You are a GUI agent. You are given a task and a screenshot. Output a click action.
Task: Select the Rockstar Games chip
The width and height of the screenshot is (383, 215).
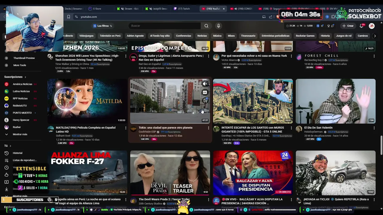point(305,36)
